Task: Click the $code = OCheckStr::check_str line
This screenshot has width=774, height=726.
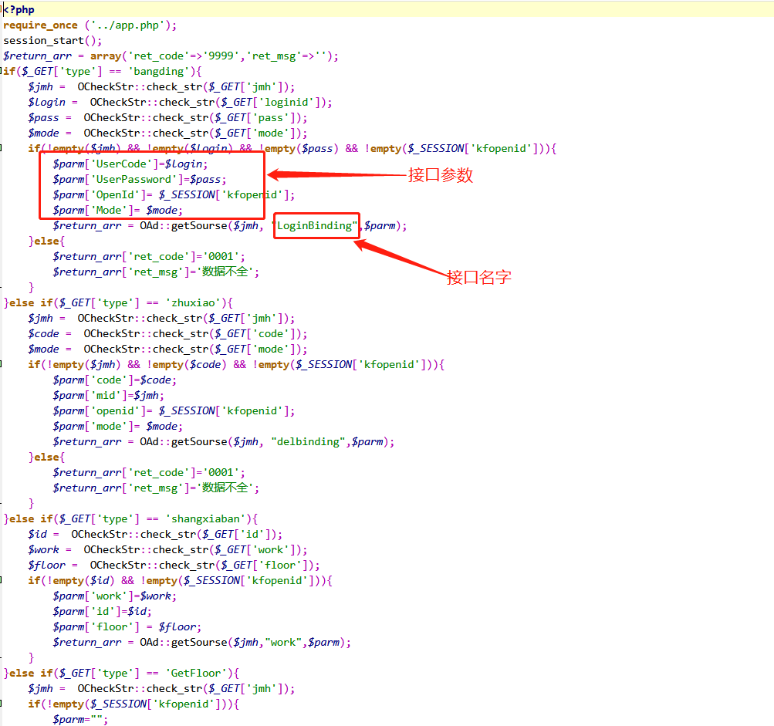Action: (167, 333)
